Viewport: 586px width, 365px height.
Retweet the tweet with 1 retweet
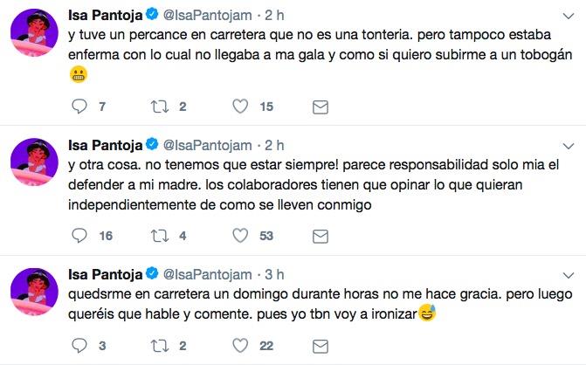[x=160, y=345]
